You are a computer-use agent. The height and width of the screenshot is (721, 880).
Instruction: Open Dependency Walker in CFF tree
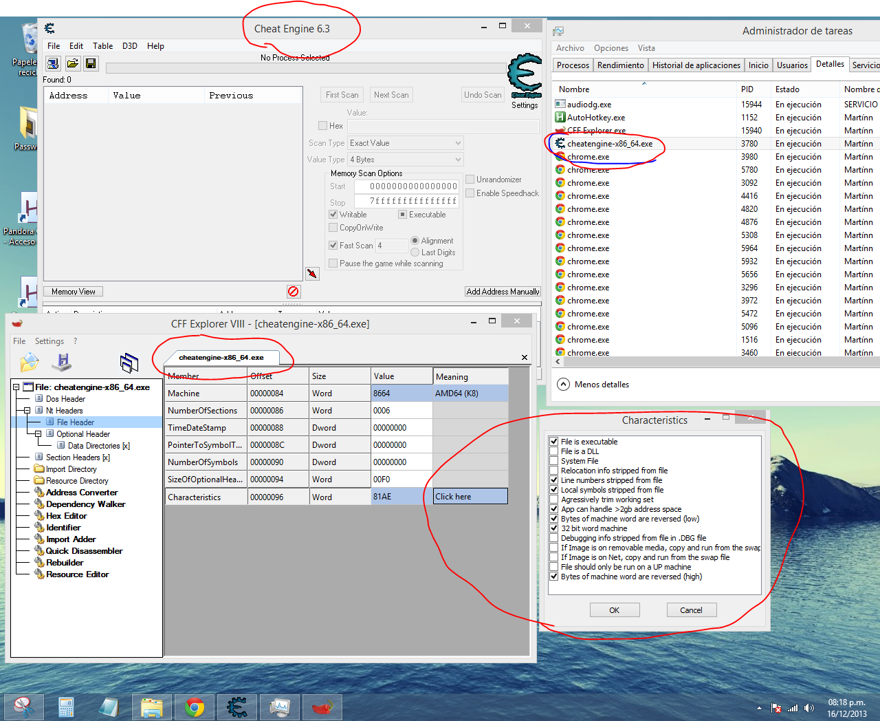85,504
